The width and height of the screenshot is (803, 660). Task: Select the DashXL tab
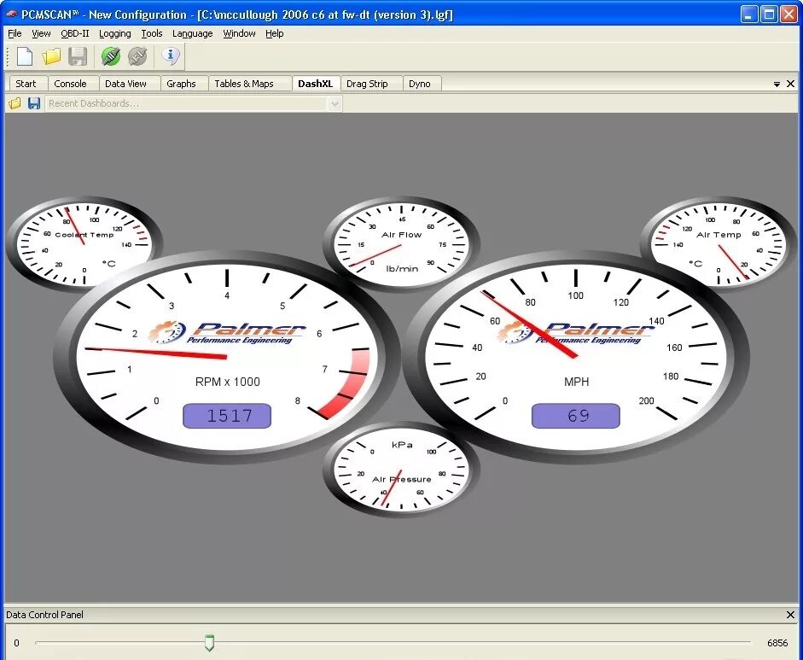point(315,84)
